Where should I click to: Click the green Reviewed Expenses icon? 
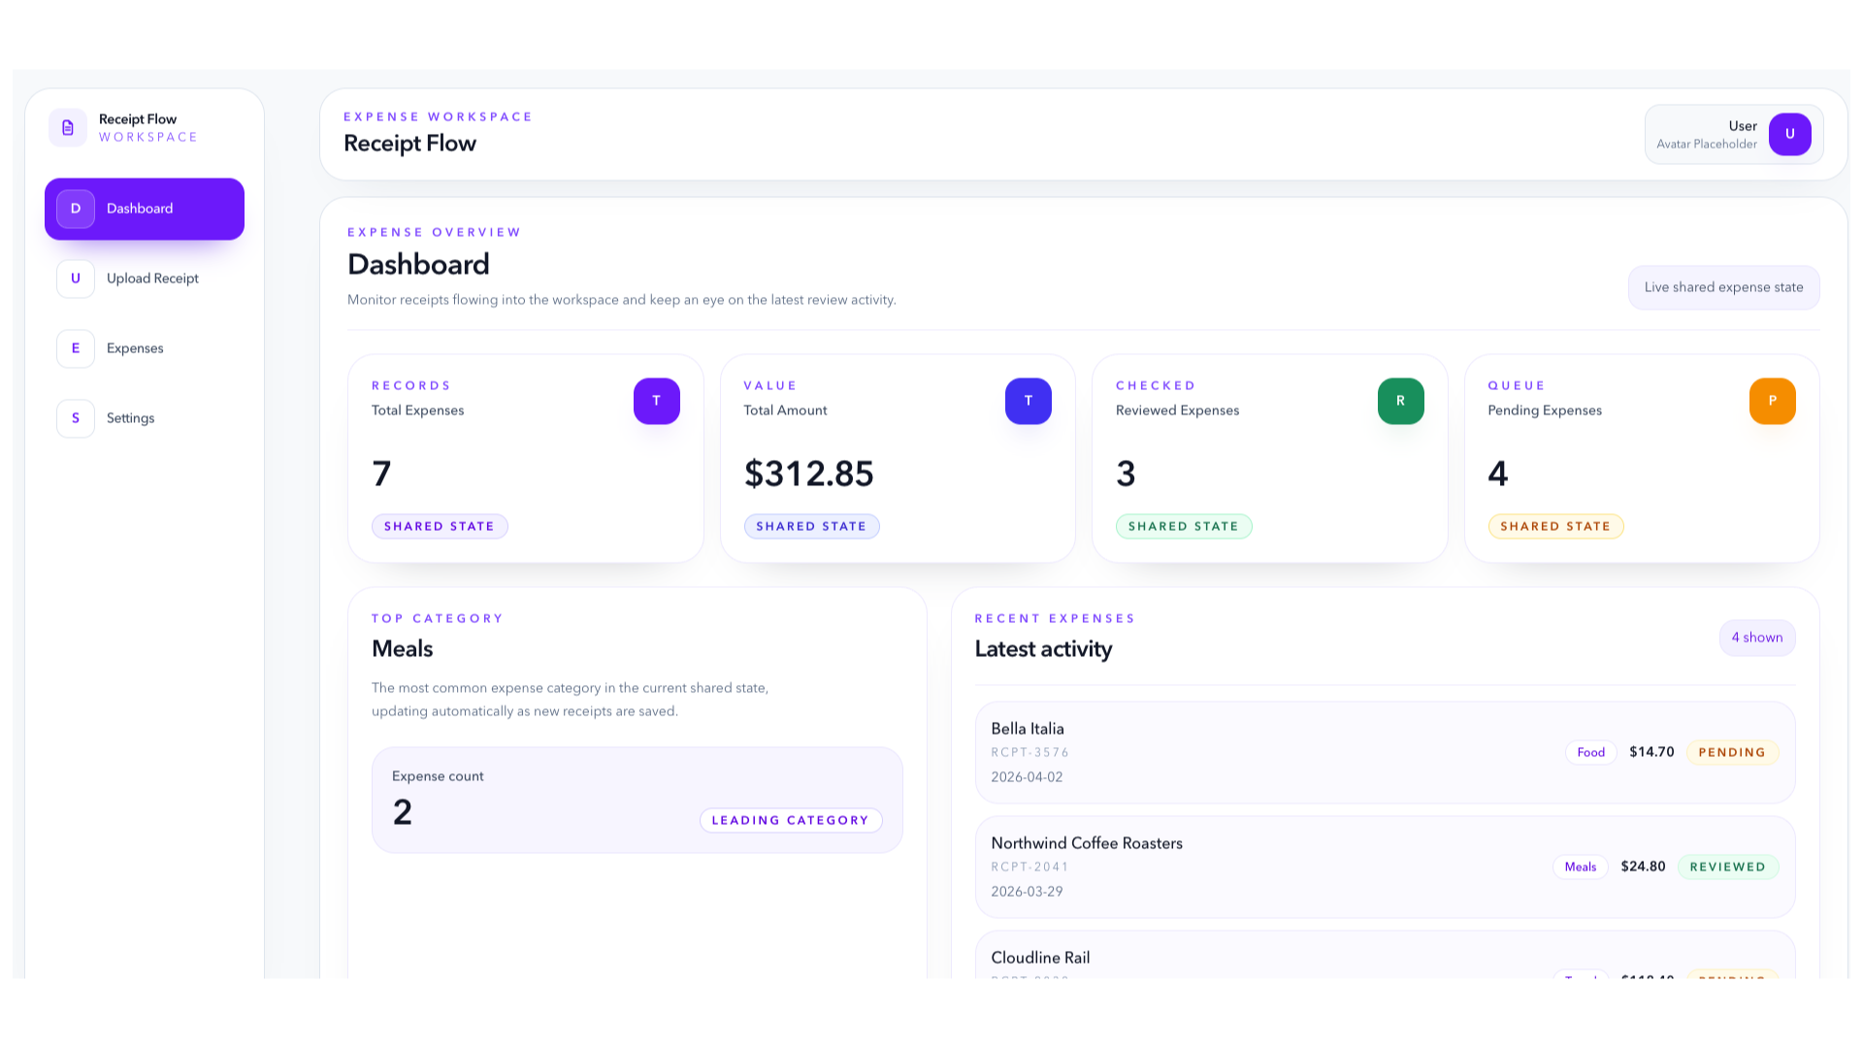click(x=1400, y=401)
